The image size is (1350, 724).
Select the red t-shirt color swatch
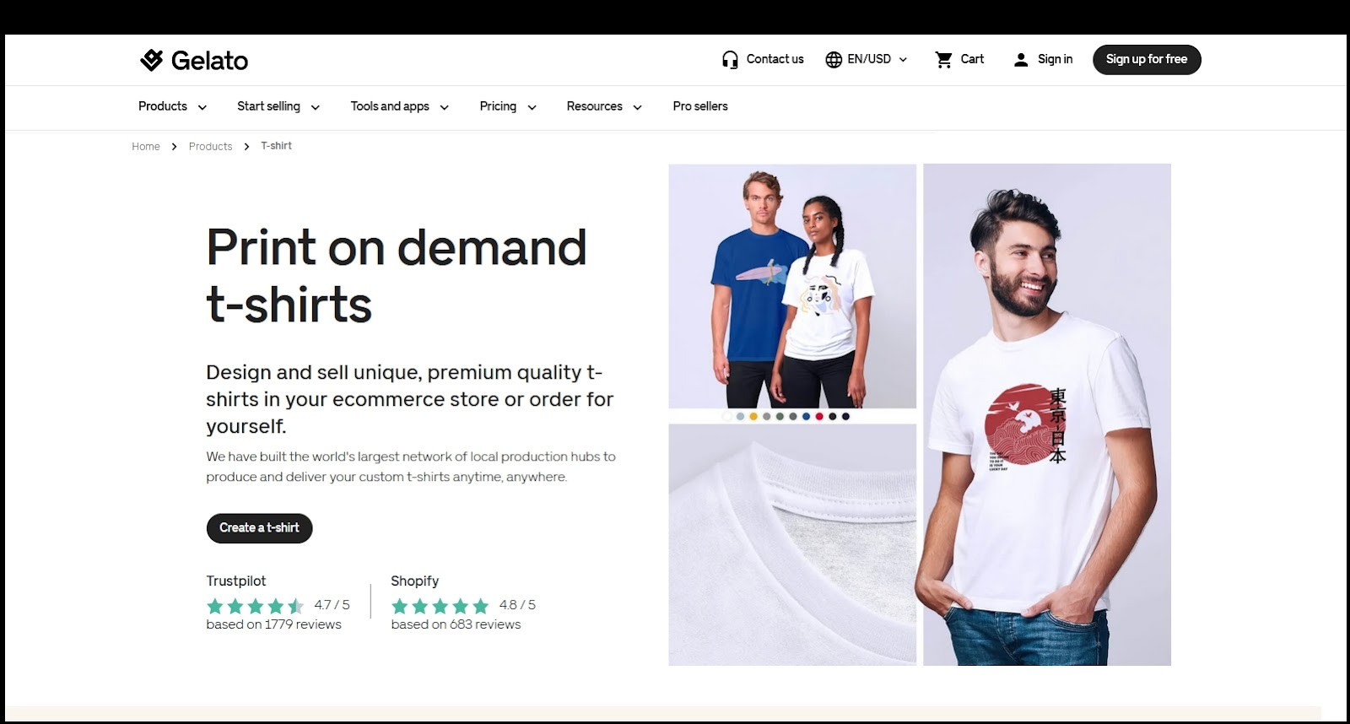point(819,416)
